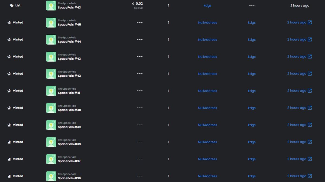Open external link icon for SpacePals #38 mint

coord(310,142)
